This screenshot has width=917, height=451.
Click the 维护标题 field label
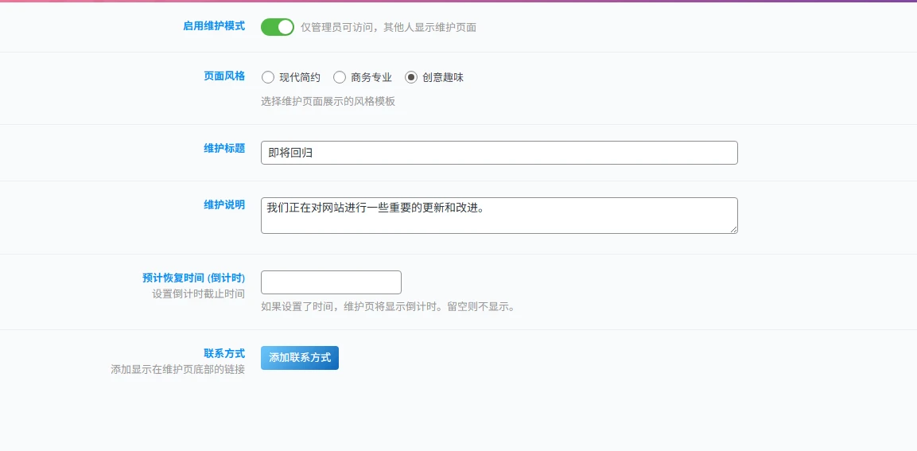[x=224, y=148]
